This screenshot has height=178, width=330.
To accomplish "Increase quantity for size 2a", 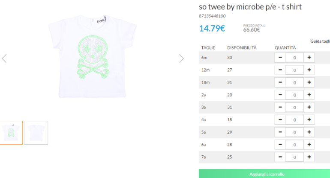I will pyautogui.click(x=309, y=95).
